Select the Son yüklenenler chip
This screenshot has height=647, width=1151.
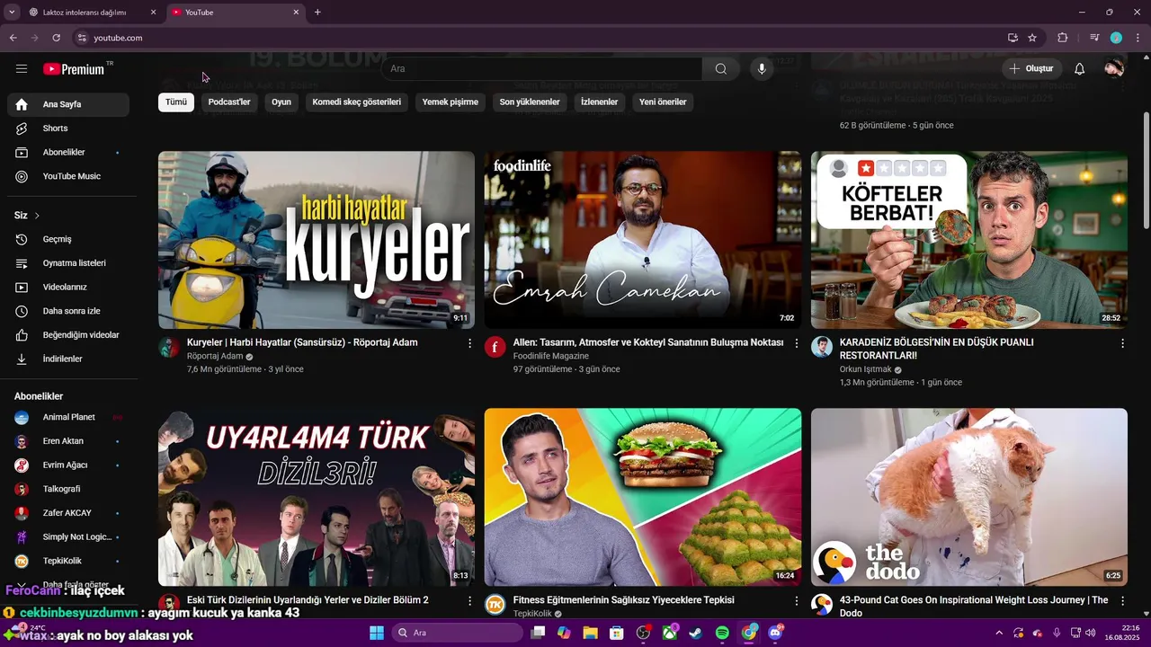[530, 102]
